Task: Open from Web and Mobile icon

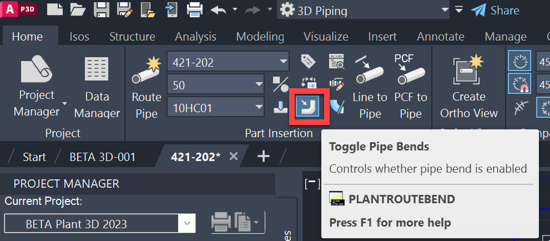Action: click(147, 10)
